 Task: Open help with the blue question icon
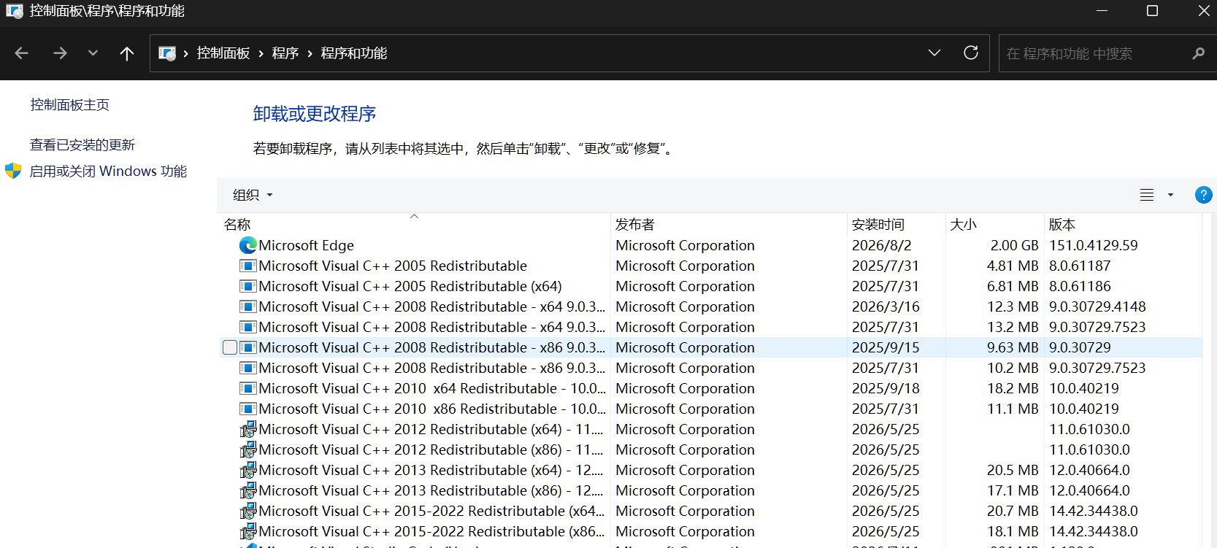click(x=1203, y=195)
